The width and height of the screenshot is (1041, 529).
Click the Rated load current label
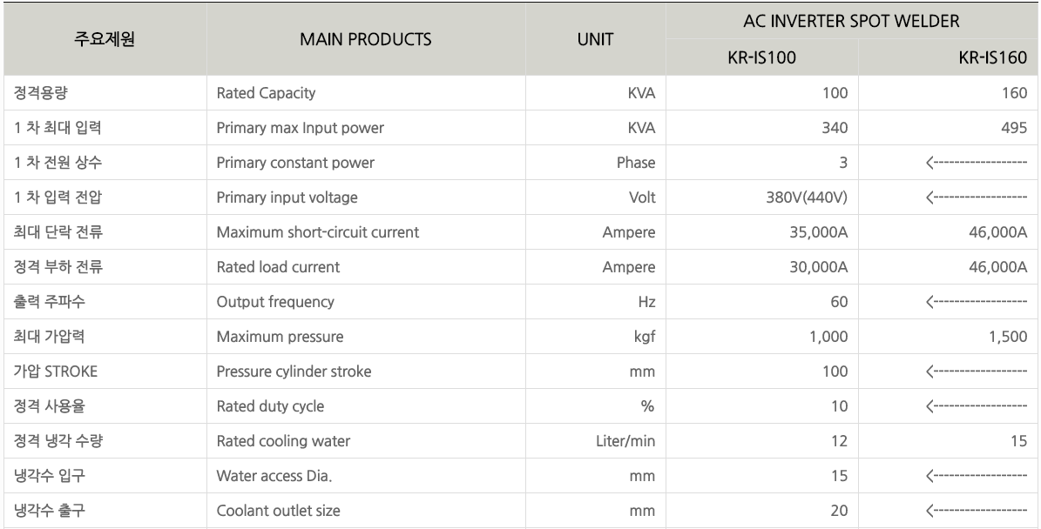278,267
